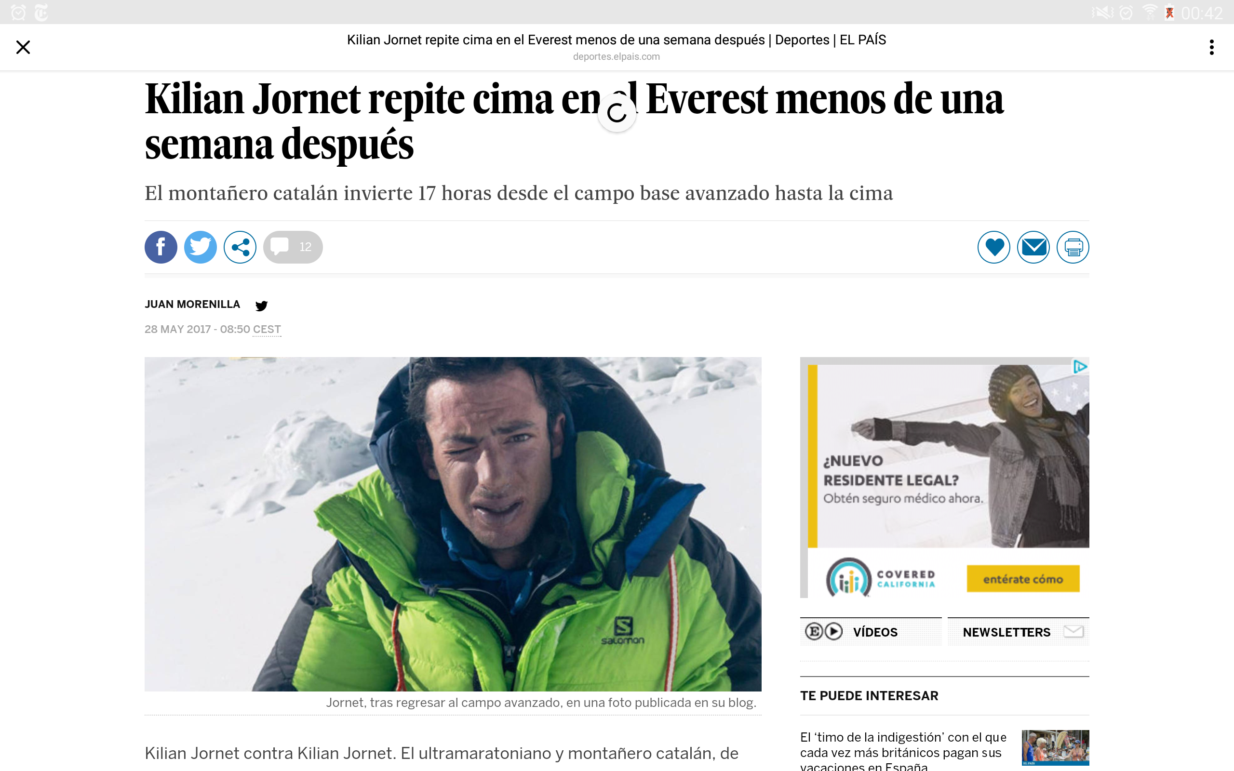Tap the Kilian Jornet main photo
Viewport: 1234px width, 771px height.
tap(453, 524)
